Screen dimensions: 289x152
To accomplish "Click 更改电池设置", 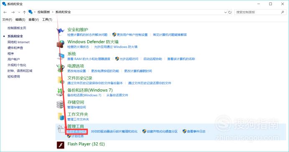I will pyautogui.click(x=76, y=71).
